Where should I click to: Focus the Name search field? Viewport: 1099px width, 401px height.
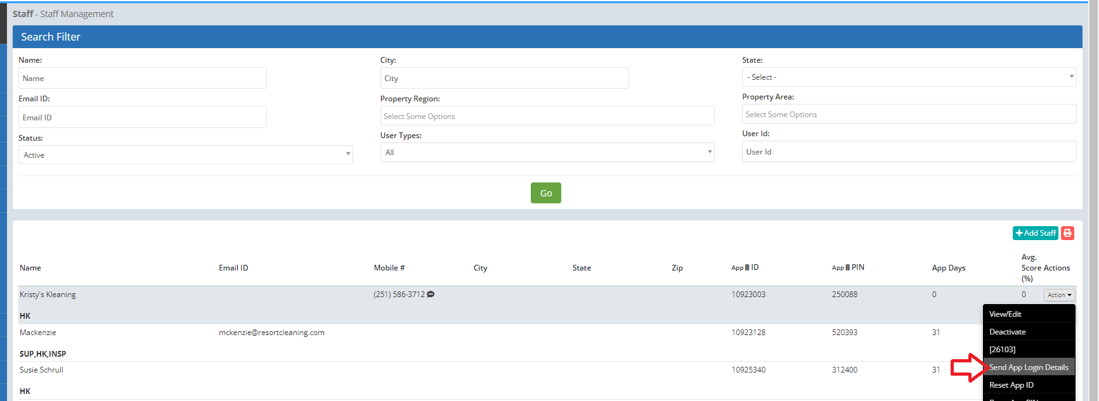pos(142,79)
